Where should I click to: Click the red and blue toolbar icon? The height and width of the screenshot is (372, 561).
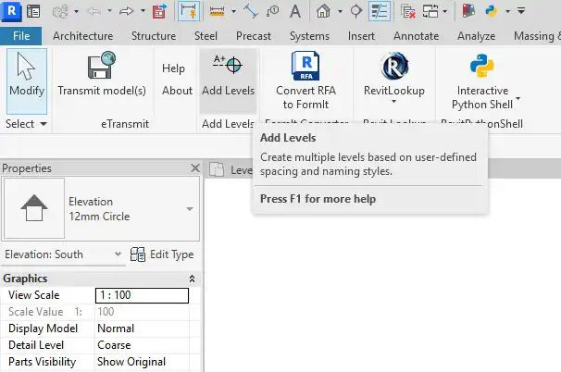(468, 11)
